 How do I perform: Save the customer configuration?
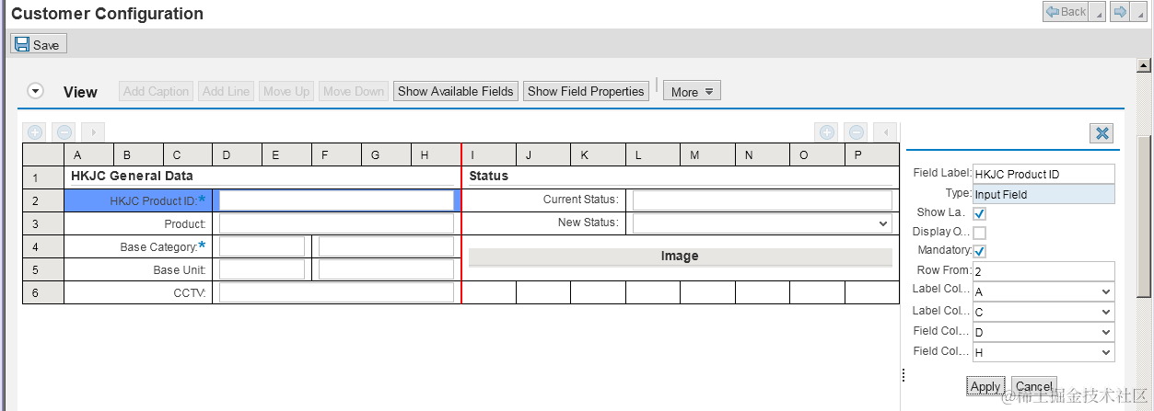click(39, 44)
